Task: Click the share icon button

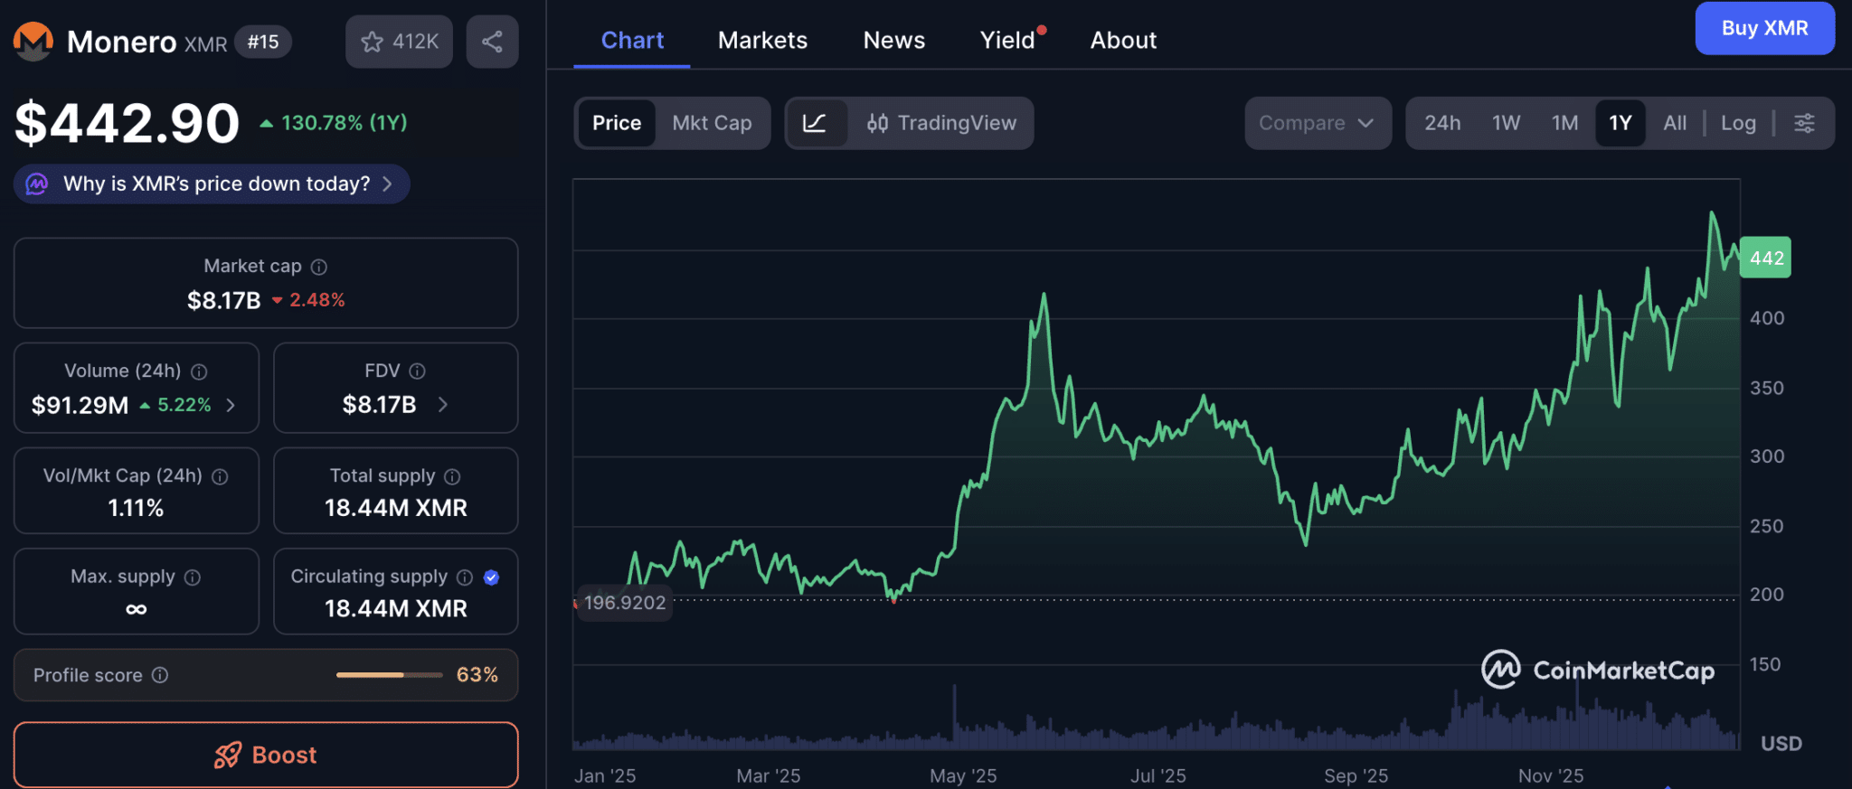Action: point(492,42)
